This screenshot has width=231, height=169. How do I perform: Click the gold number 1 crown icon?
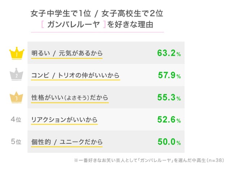pos(16,54)
